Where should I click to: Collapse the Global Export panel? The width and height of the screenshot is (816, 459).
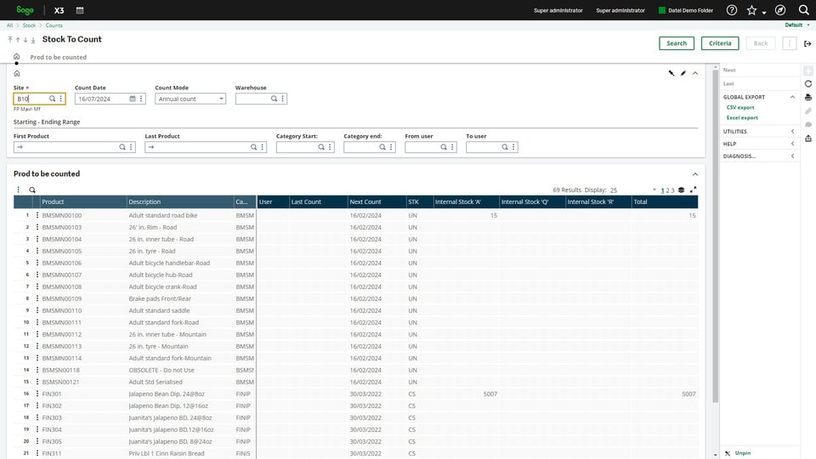click(x=792, y=97)
